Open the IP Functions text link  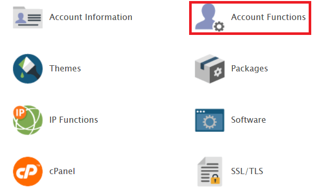coord(74,120)
